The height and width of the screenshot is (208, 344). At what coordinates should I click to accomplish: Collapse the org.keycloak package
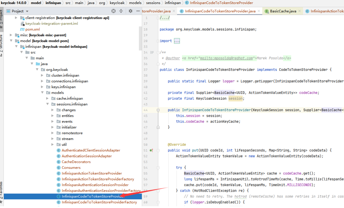click(x=37, y=69)
